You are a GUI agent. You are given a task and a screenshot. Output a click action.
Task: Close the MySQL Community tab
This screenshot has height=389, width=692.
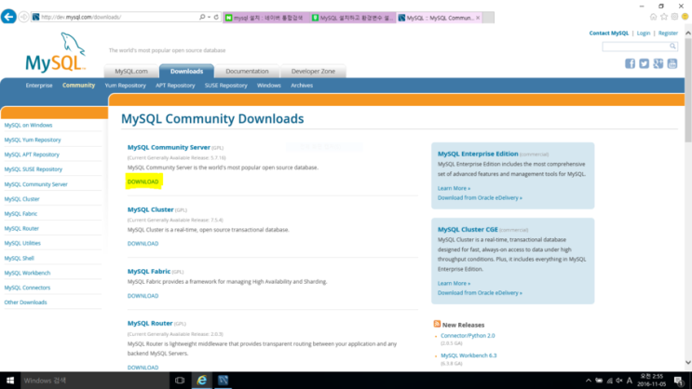(x=478, y=18)
